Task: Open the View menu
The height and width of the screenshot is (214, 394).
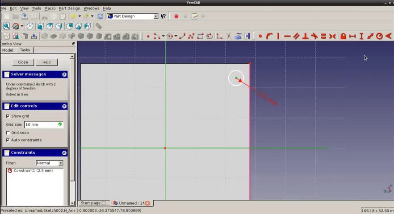Action: click(24, 8)
